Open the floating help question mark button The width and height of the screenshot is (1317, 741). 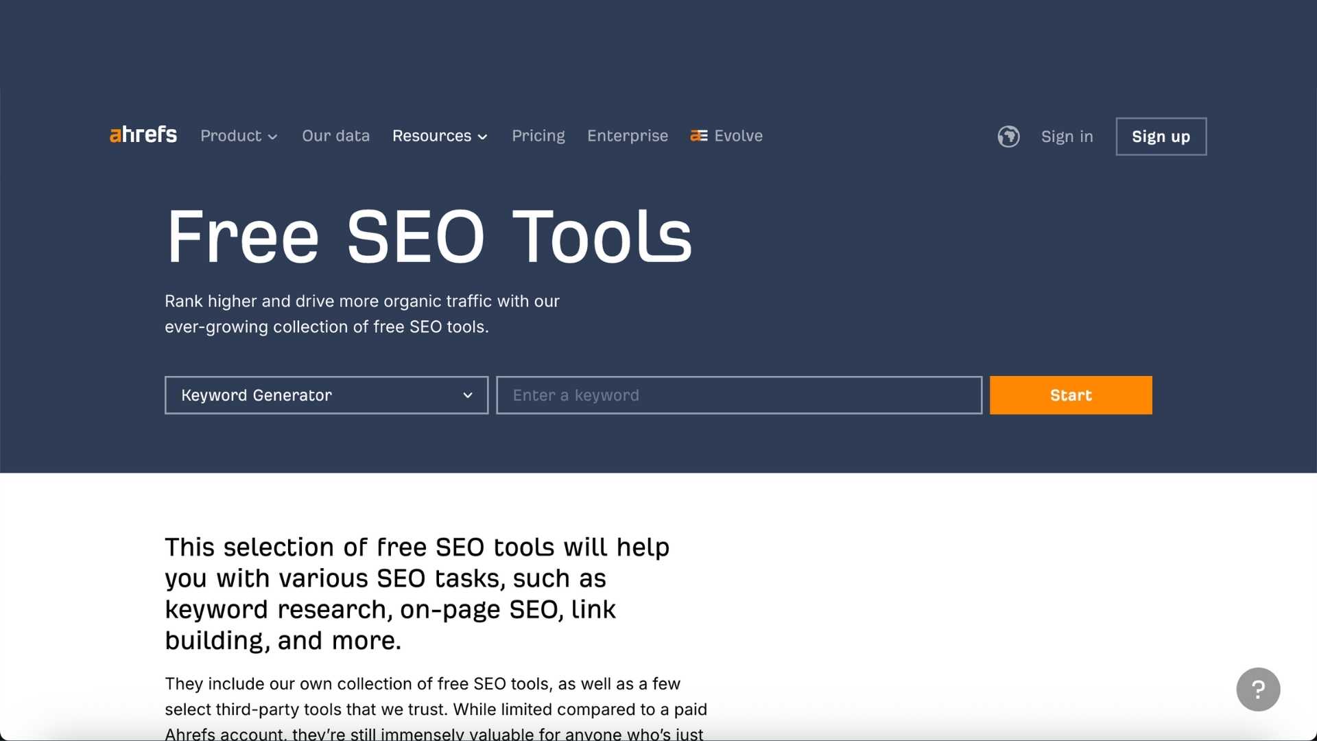[x=1258, y=689]
